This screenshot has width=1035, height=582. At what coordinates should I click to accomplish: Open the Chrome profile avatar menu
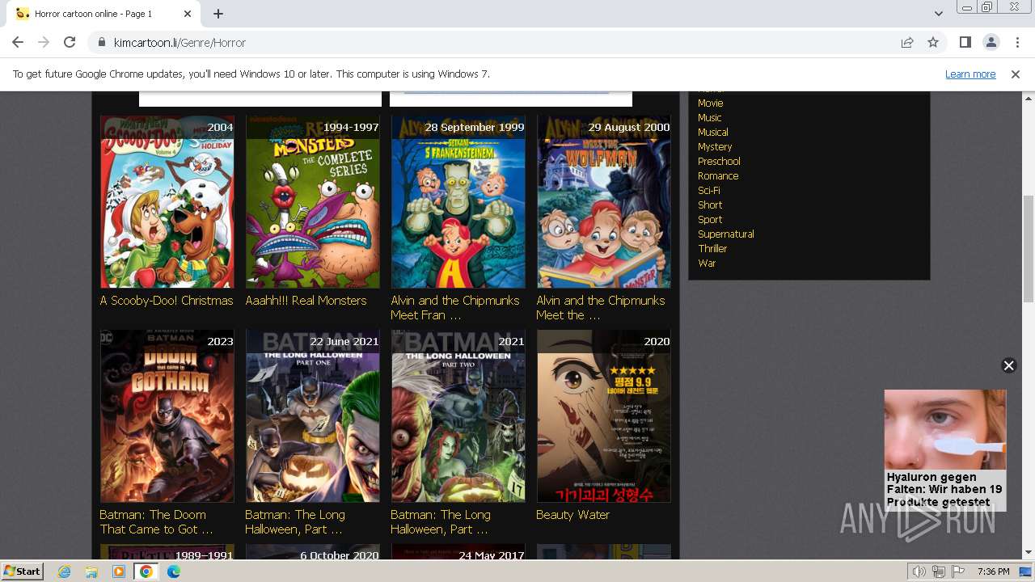[991, 42]
